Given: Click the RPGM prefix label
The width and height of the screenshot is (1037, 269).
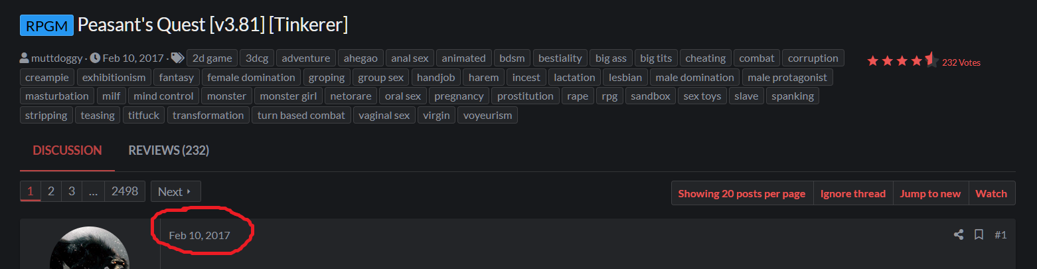Looking at the screenshot, I should pos(46,25).
